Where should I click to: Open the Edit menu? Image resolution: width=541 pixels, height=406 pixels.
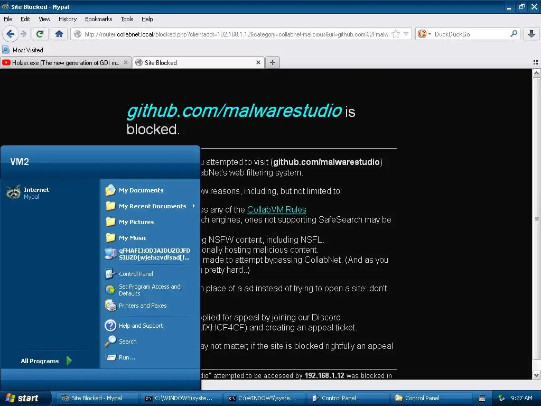pos(25,20)
